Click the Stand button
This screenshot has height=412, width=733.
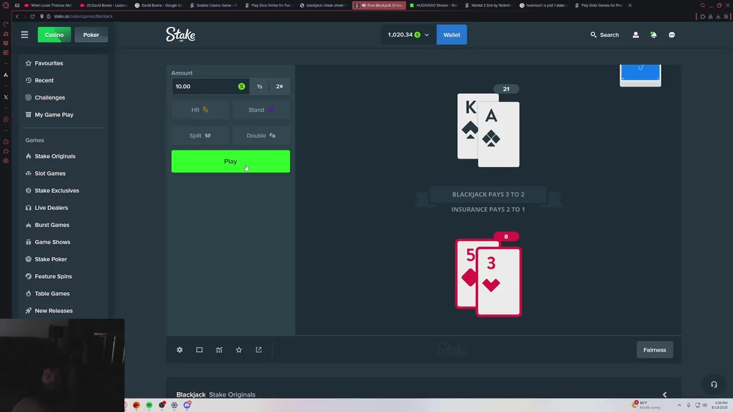point(261,110)
